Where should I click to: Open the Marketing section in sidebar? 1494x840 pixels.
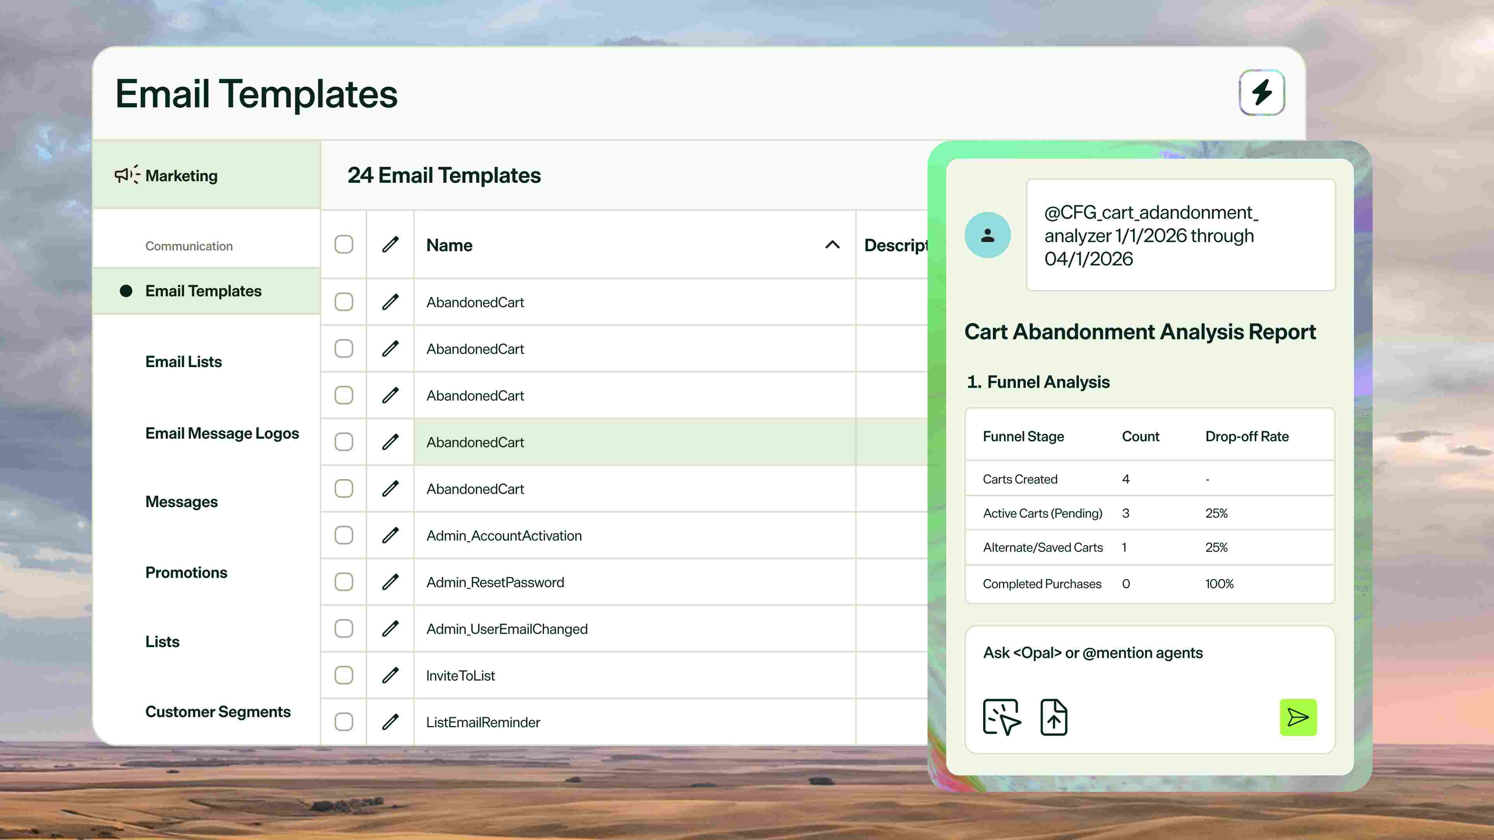[207, 175]
